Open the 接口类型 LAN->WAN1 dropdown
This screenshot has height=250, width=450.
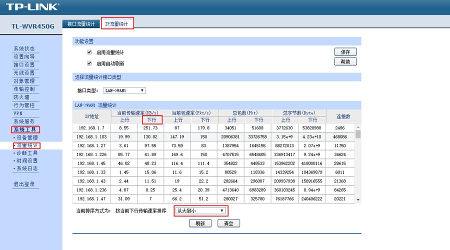pos(124,90)
